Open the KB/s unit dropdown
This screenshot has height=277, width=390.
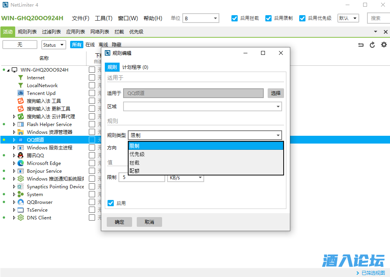[x=185, y=177]
